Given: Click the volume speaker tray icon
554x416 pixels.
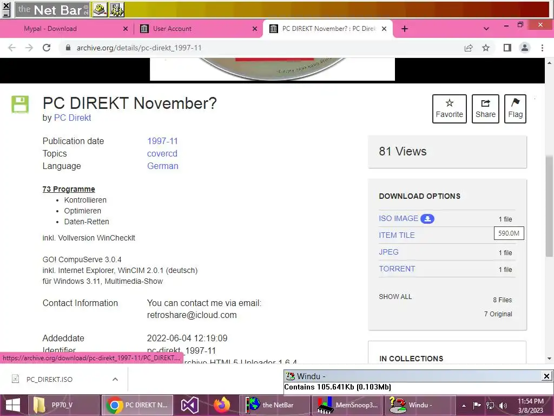Looking at the screenshot, I should tap(503, 405).
